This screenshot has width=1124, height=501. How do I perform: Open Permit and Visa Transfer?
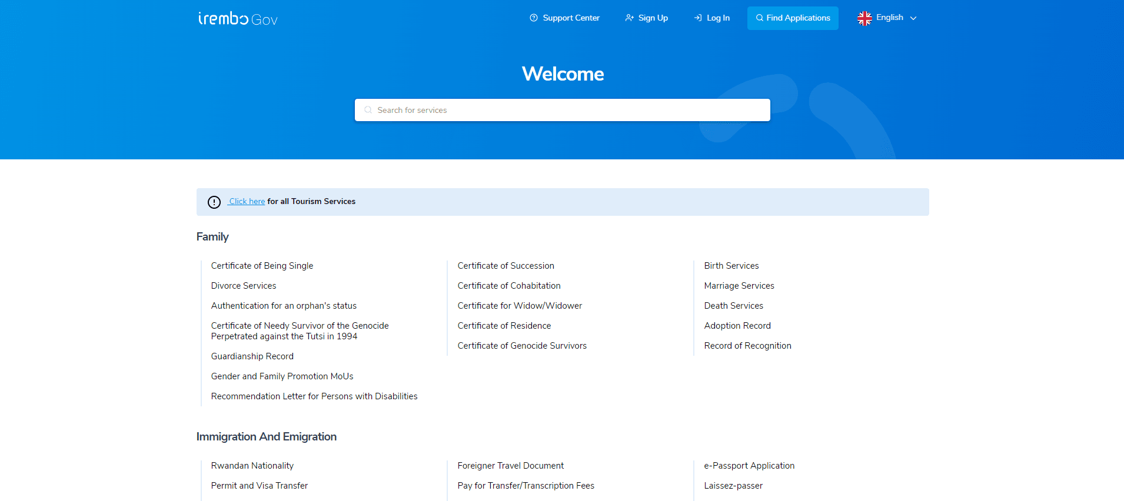(x=259, y=486)
